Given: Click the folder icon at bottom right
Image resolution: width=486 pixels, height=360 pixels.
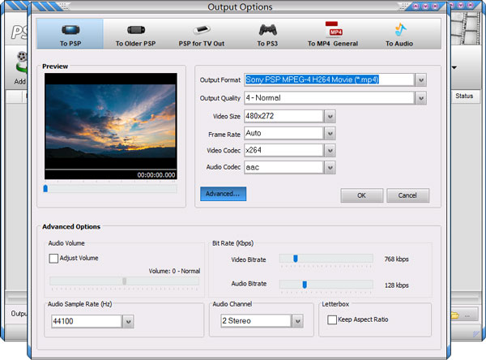Looking at the screenshot, I should tap(457, 315).
